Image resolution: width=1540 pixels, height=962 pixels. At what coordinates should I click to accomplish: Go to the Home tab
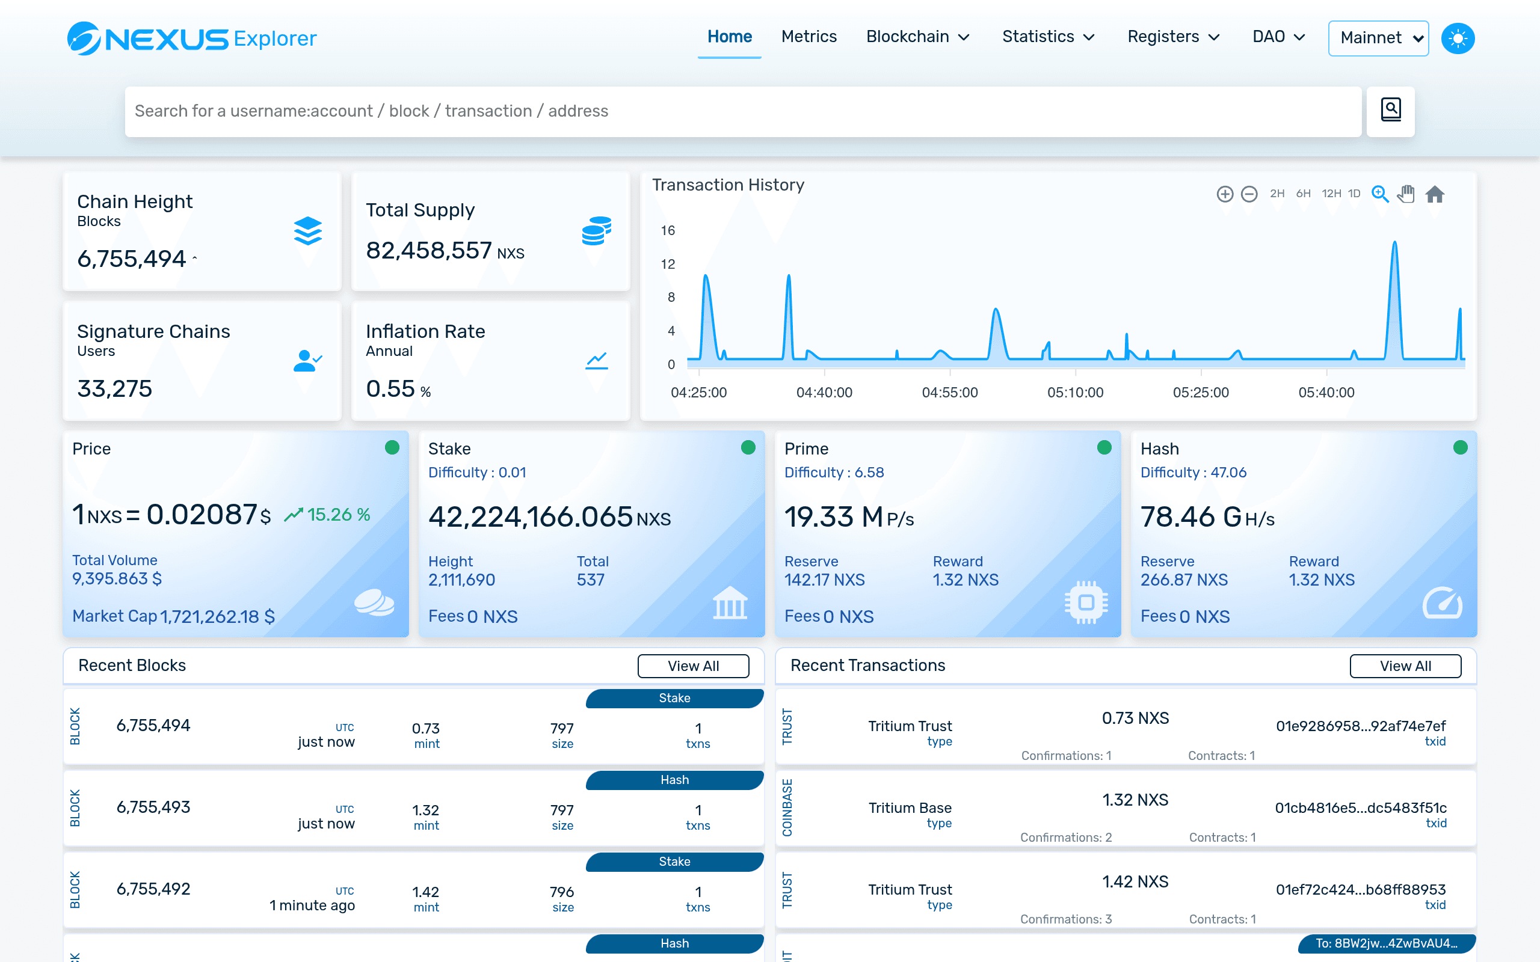pyautogui.click(x=729, y=37)
